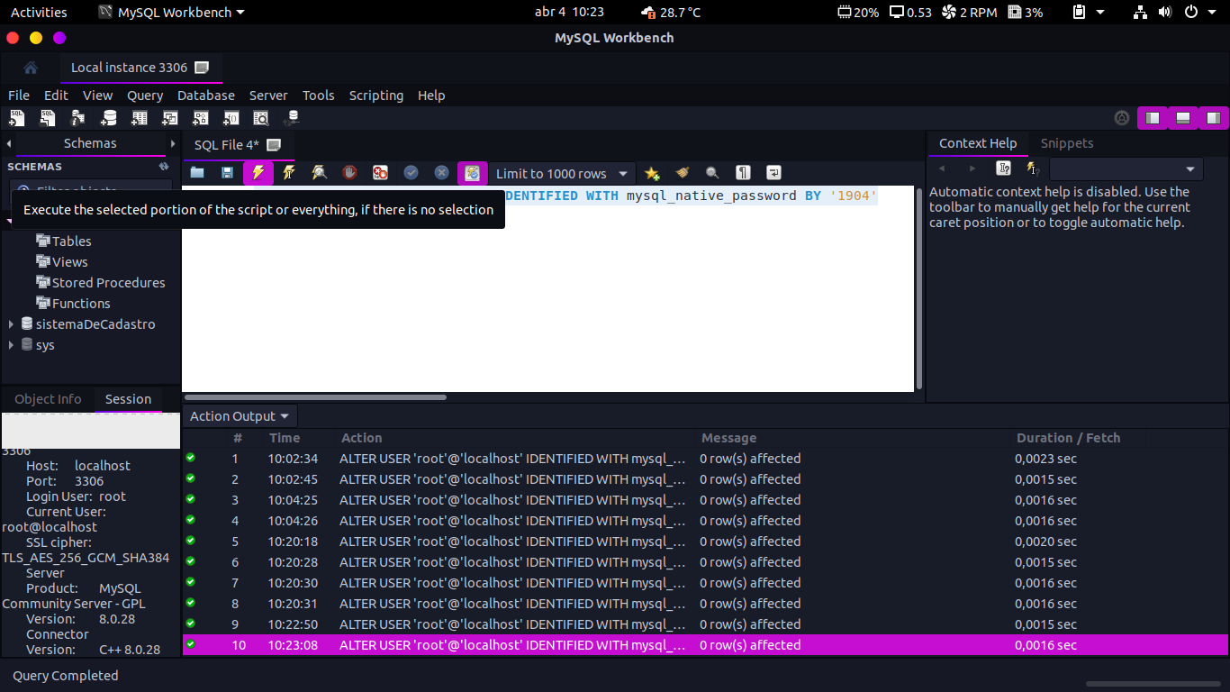Image resolution: width=1230 pixels, height=692 pixels.
Task: Reconnect to DBMS icon
Action: coord(292,118)
